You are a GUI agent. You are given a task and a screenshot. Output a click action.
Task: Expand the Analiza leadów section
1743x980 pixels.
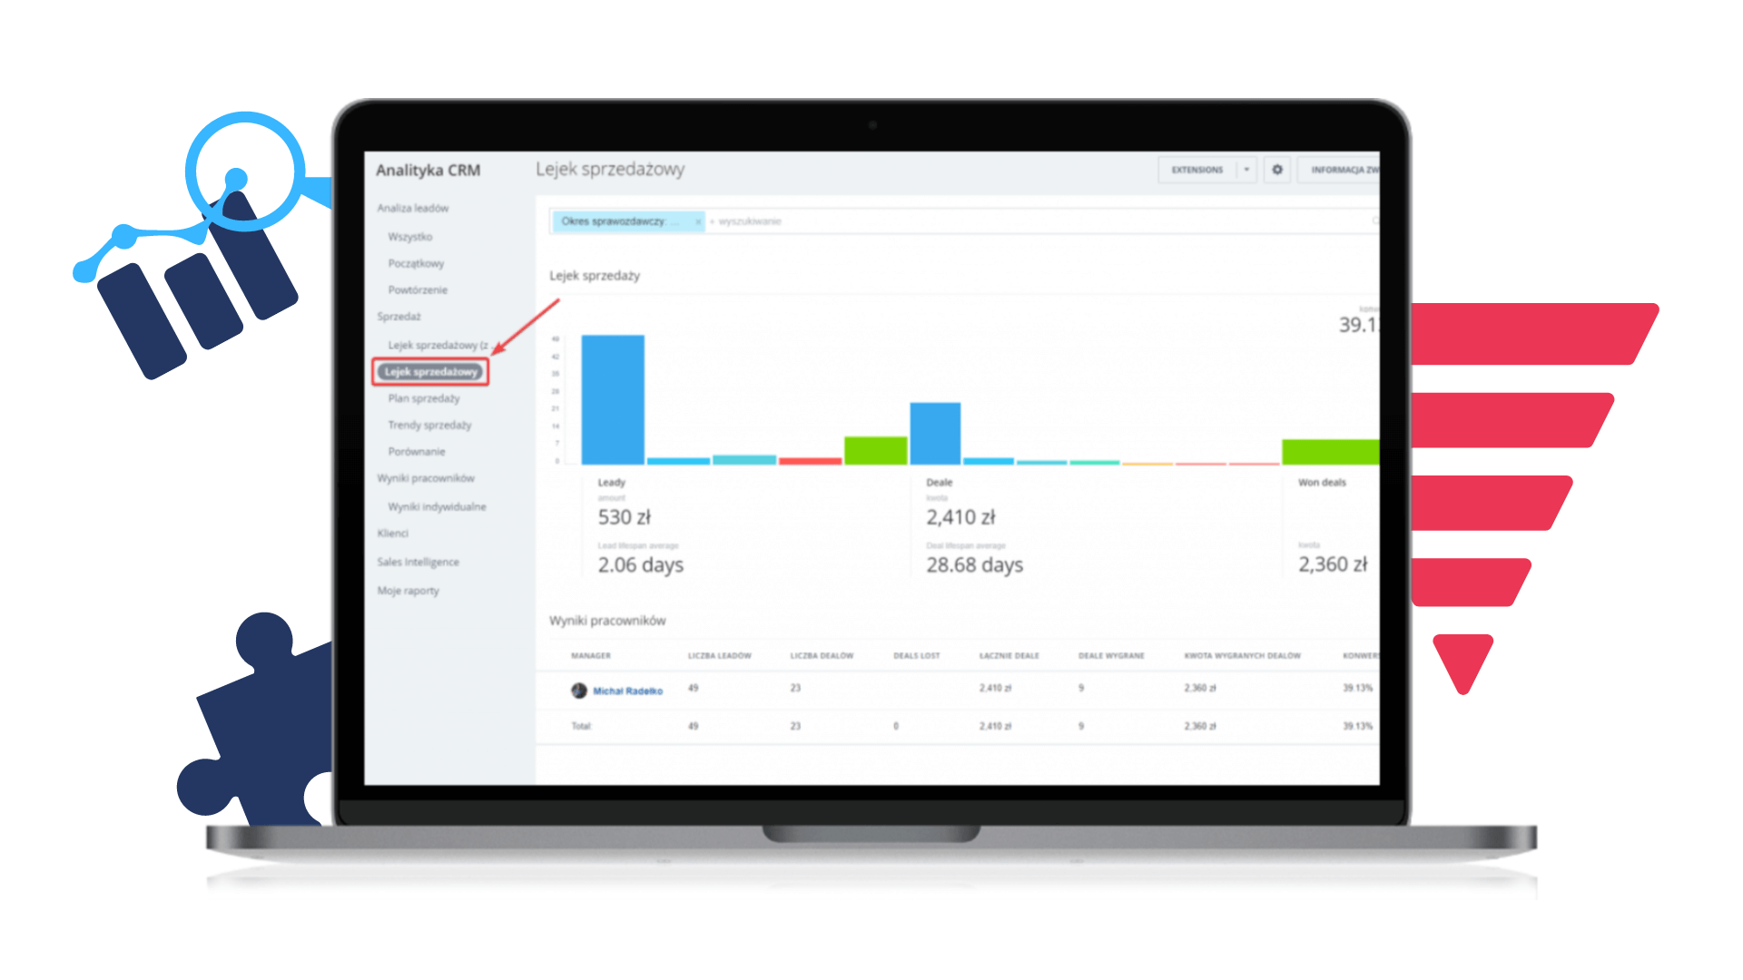point(413,208)
